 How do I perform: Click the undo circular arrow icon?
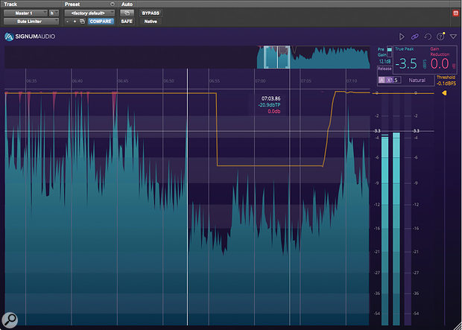[428, 37]
